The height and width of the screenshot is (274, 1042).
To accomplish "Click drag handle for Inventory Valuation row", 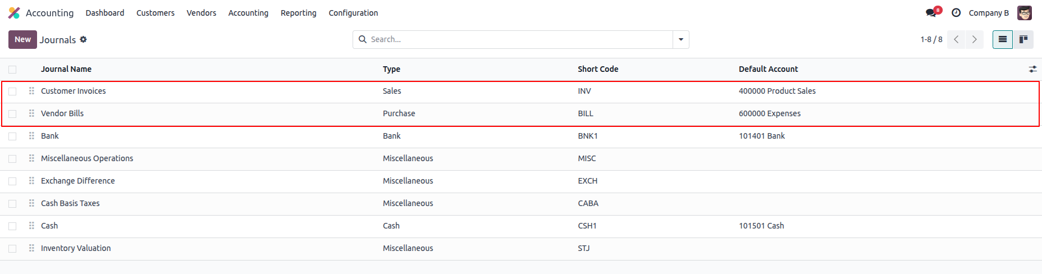I will [x=31, y=248].
